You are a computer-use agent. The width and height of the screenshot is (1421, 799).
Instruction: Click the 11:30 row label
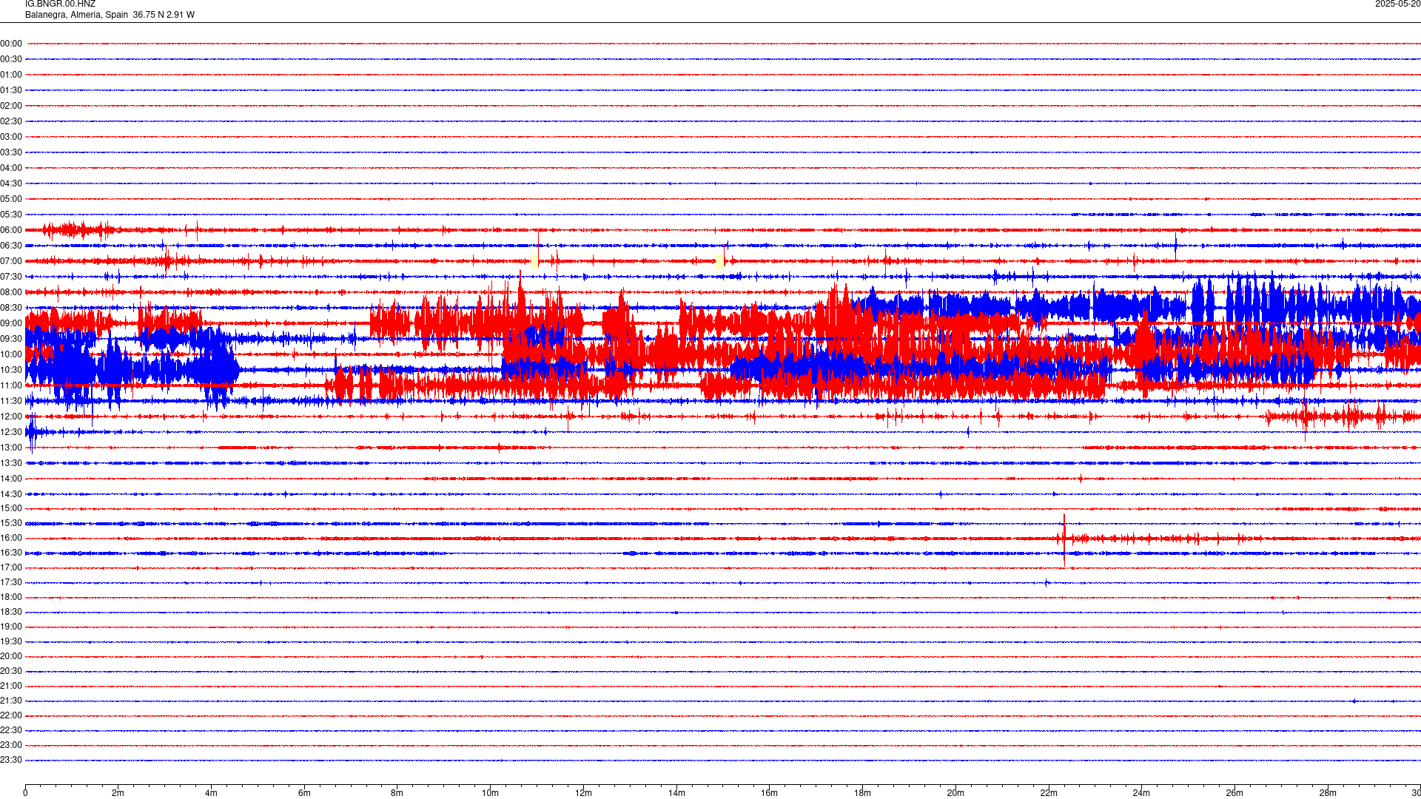click(11, 401)
